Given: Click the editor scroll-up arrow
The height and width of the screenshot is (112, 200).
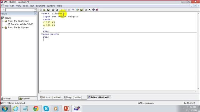Looking at the screenshot, I should point(198,14).
